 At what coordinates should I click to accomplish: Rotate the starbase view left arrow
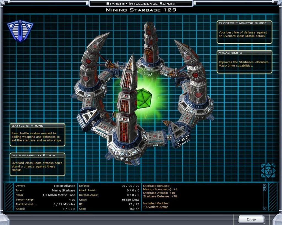tap(263, 170)
